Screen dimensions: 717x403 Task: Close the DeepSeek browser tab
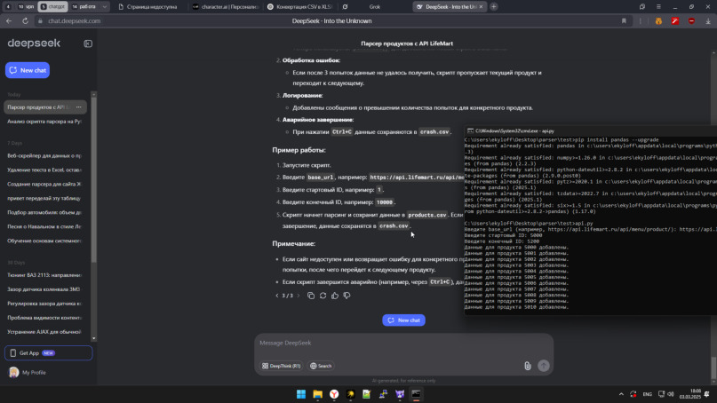(x=481, y=7)
